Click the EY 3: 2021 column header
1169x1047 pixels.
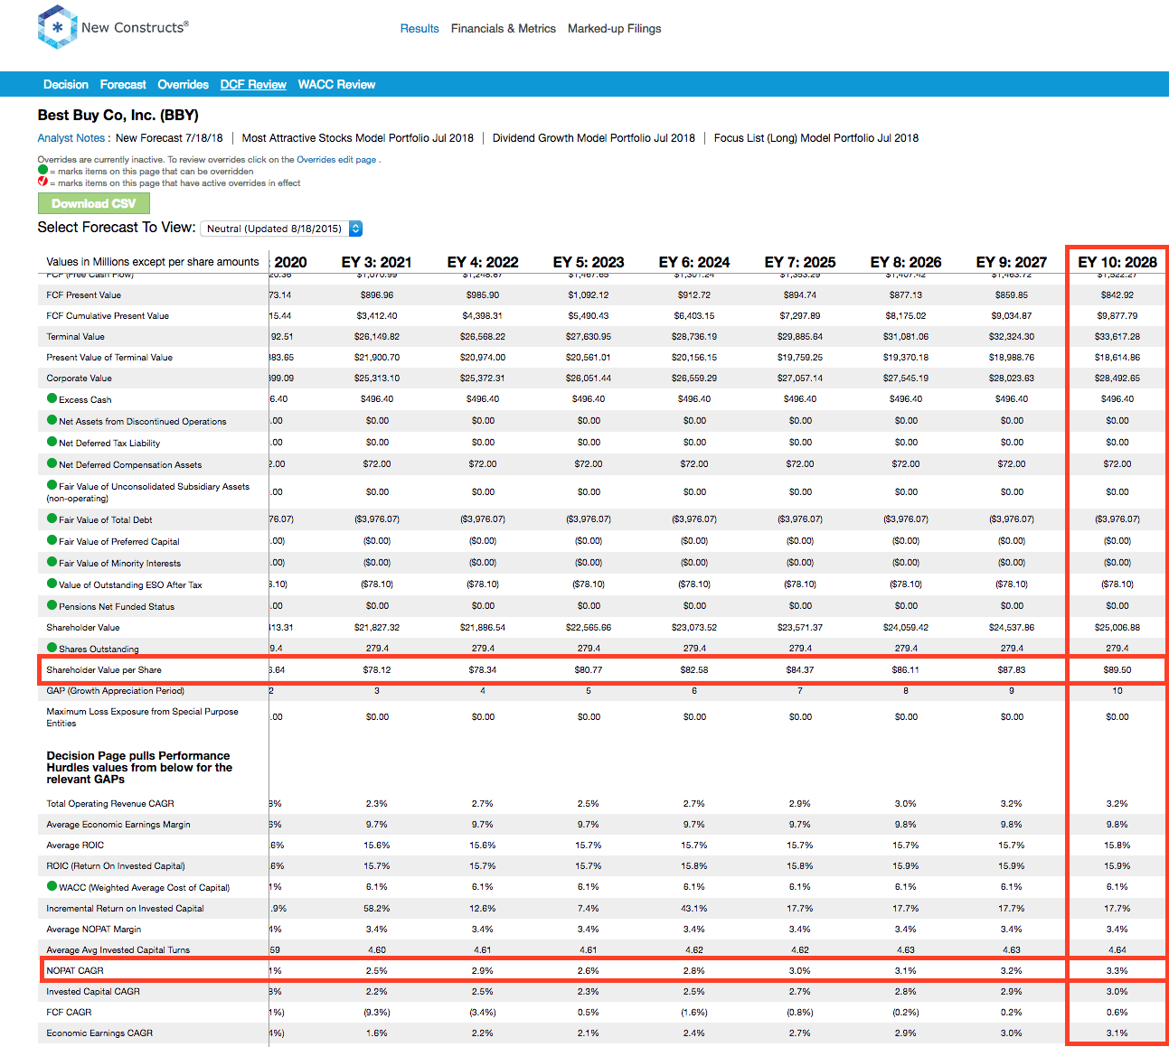pos(377,262)
